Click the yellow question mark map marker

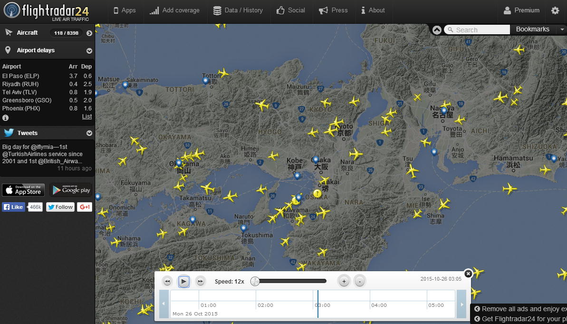click(x=317, y=194)
